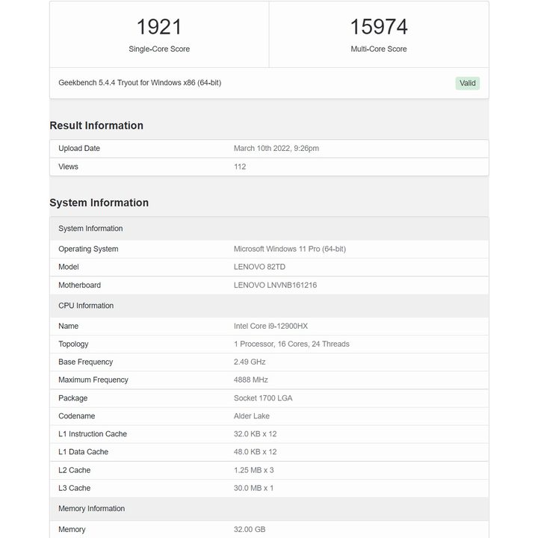Image resolution: width=538 pixels, height=538 pixels.
Task: Click the single-core score 1921
Action: 159,27
